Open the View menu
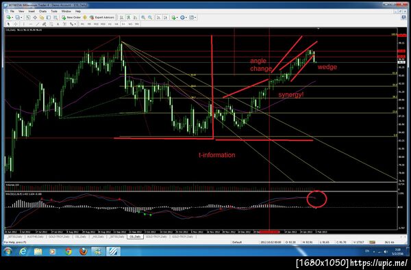 tap(21, 11)
